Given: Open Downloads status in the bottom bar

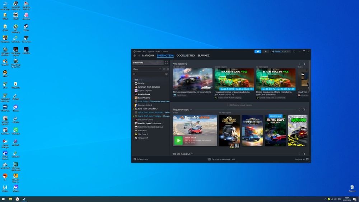Looking at the screenshot, I should 222,159.
